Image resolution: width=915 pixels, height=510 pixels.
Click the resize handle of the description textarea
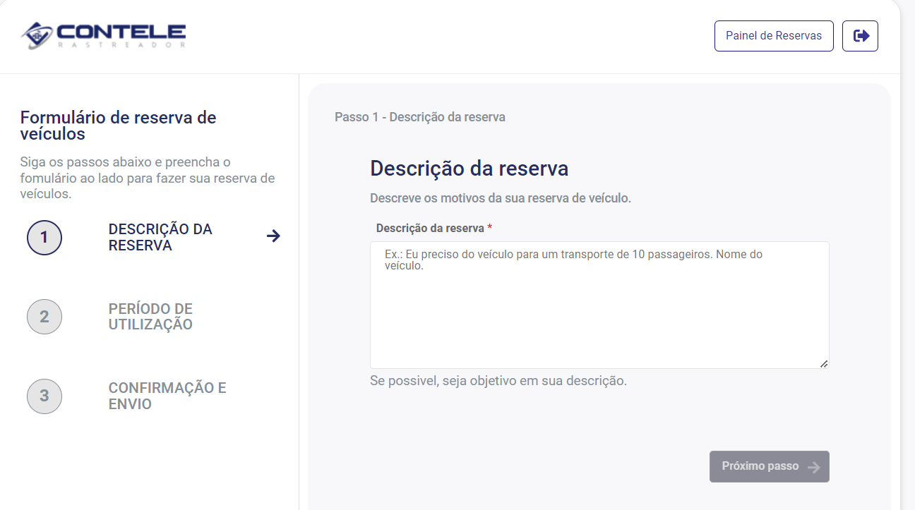(x=825, y=364)
